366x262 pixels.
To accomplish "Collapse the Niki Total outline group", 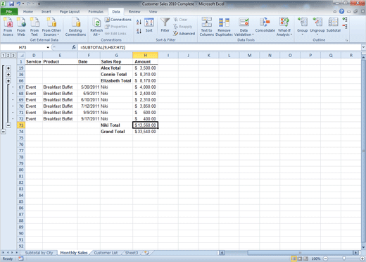I will 8,125.
